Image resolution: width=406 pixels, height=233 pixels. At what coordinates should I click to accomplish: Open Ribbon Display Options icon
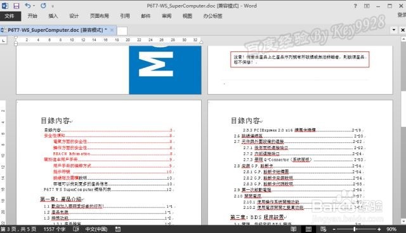click(x=367, y=6)
